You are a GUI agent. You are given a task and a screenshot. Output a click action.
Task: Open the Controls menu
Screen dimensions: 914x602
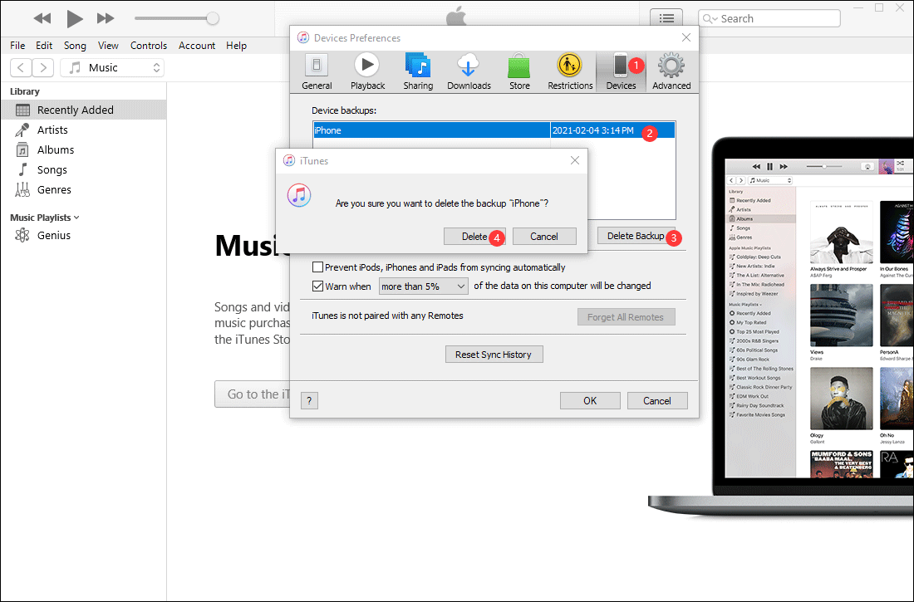(148, 46)
